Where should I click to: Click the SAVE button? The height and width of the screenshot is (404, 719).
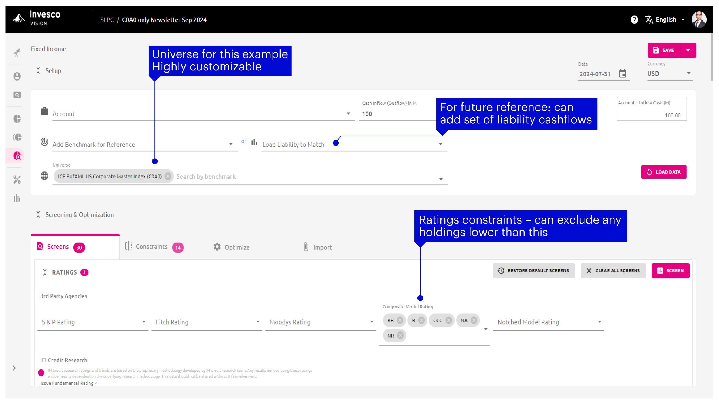tap(663, 50)
